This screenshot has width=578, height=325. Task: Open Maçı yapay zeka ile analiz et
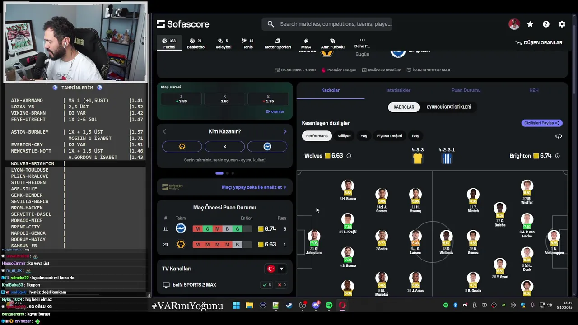254,187
